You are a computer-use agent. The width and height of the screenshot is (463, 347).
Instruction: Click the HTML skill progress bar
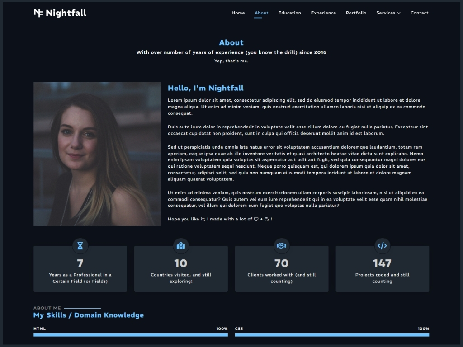[130, 334]
